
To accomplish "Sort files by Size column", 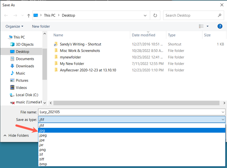I will pos(207,35).
